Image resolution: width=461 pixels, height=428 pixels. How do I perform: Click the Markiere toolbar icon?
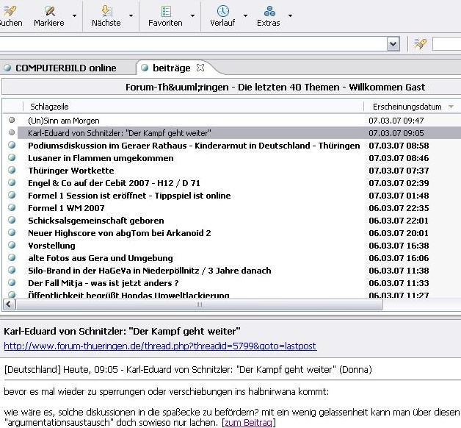tap(49, 11)
